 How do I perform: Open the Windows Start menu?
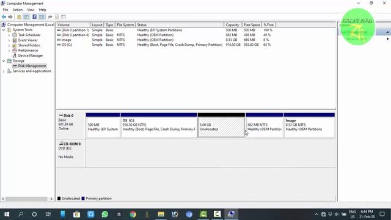(x=7, y=215)
